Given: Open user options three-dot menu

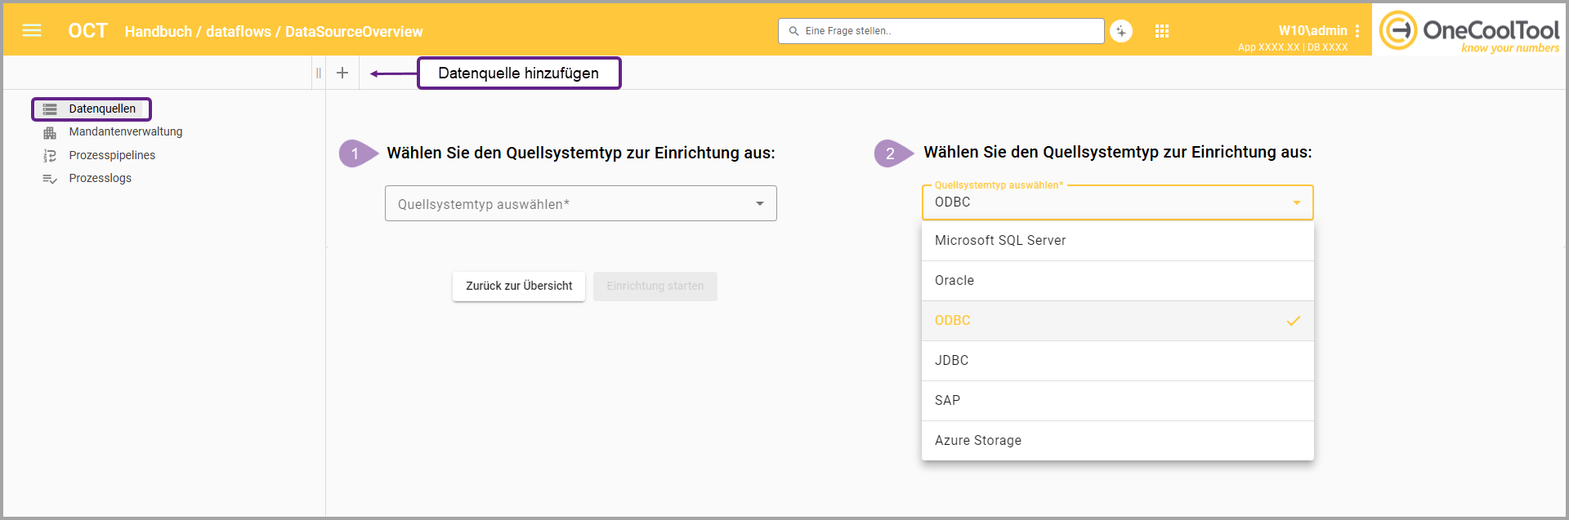Looking at the screenshot, I should click(x=1357, y=31).
